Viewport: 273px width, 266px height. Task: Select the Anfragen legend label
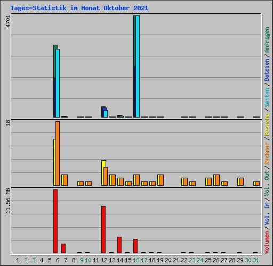pos(267,40)
